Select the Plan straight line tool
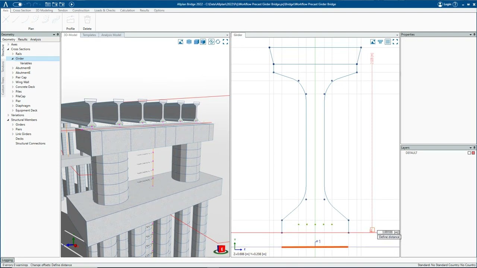The image size is (477, 268). pyautogui.click(x=15, y=19)
